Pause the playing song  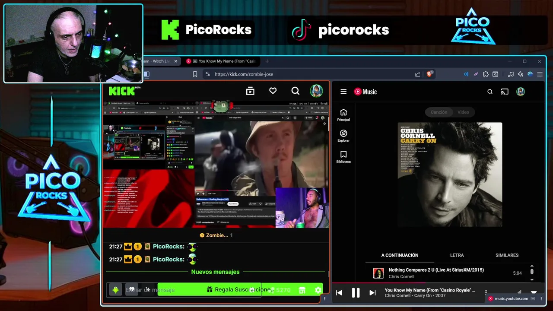tap(356, 293)
